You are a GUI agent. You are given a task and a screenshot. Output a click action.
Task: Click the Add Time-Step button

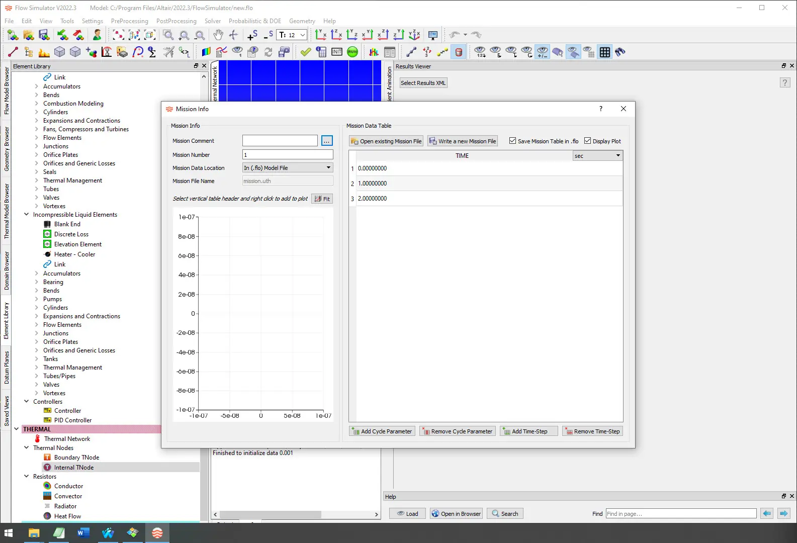coord(529,431)
